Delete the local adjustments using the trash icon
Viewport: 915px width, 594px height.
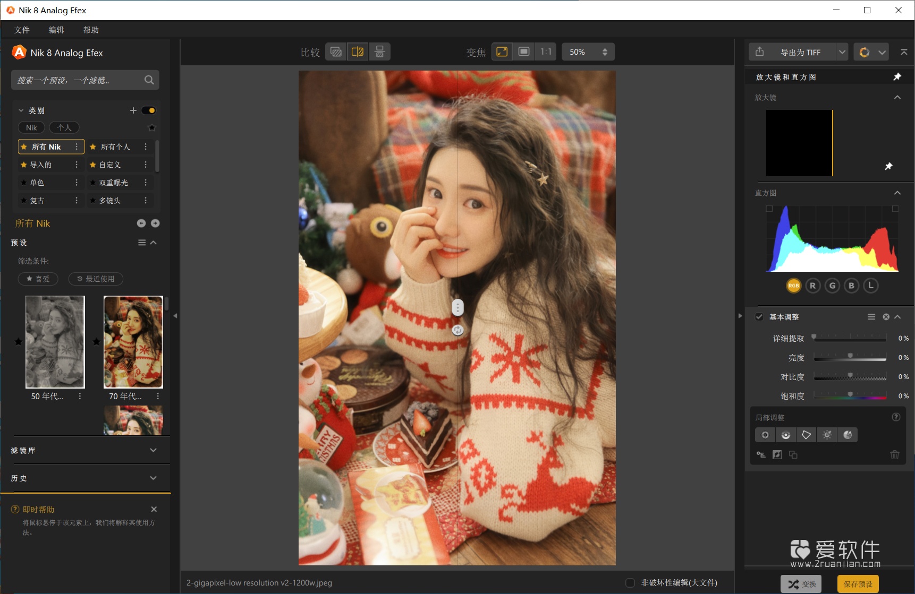895,455
